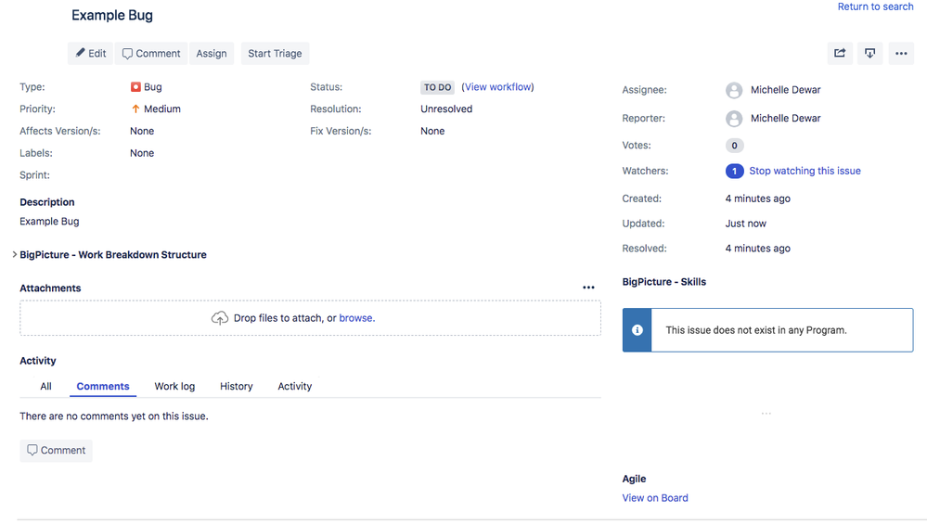This screenshot has width=927, height=525.
Task: Click This issue does not exist message
Action: (756, 330)
